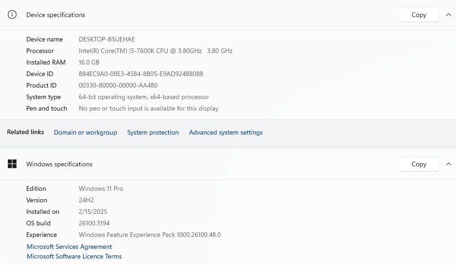The height and width of the screenshot is (265, 456).
Task: Open the Domain or workgroup link
Action: (x=85, y=133)
